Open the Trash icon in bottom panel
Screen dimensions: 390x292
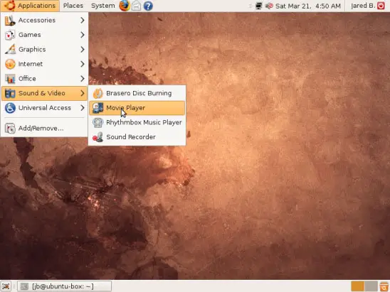(x=384, y=286)
